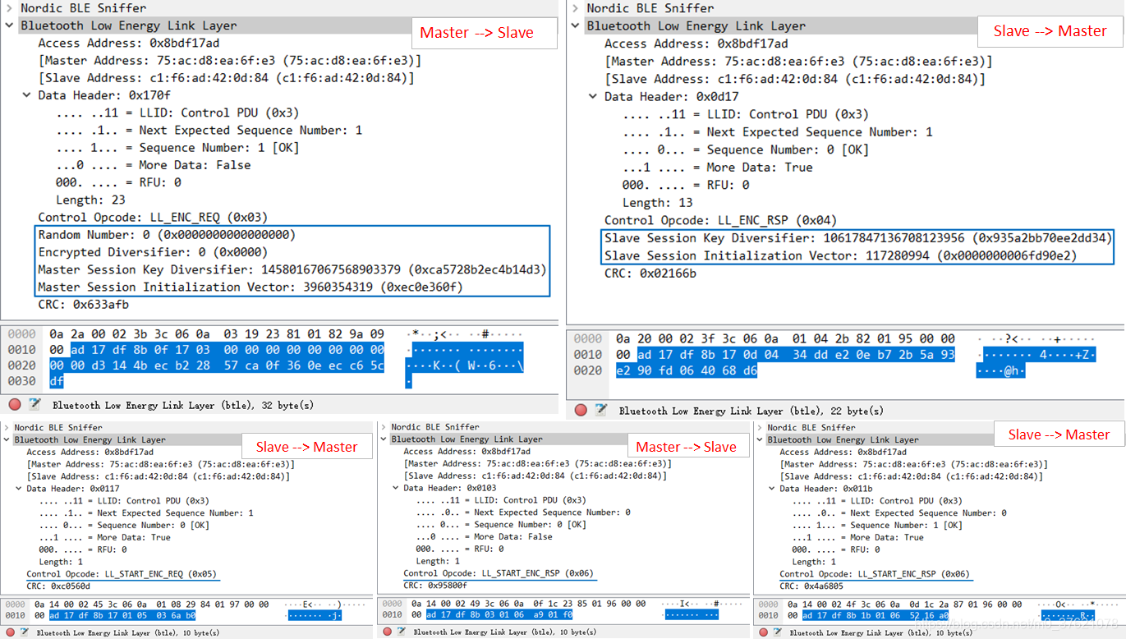Image resolution: width=1126 pixels, height=639 pixels.
Task: Expand Nordic BLE Sniffer in the CRC 0x4a6805 panel
Action: click(x=761, y=427)
